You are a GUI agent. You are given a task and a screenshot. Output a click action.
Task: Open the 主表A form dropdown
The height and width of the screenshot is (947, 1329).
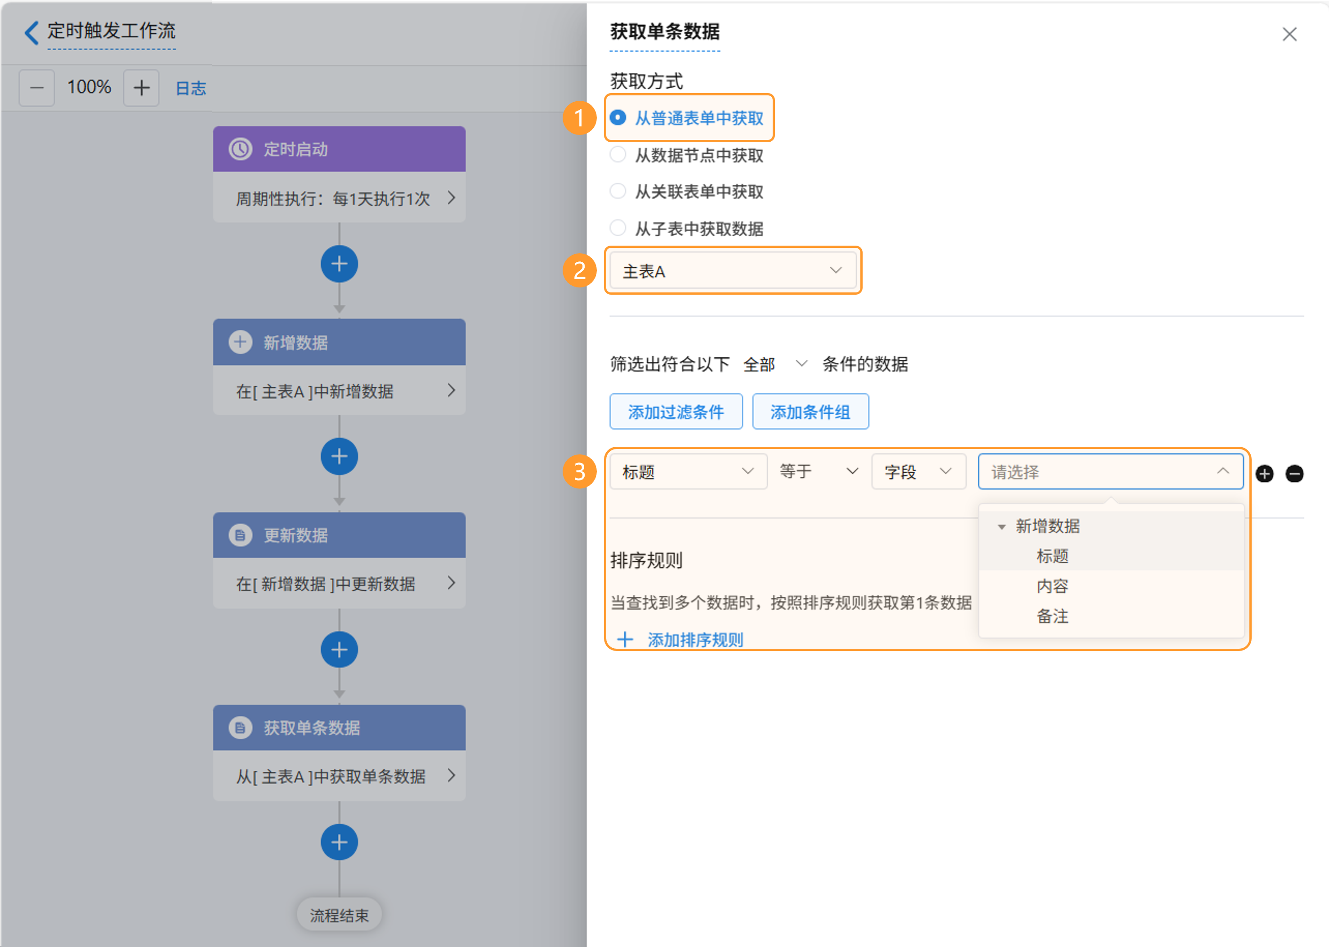(733, 271)
